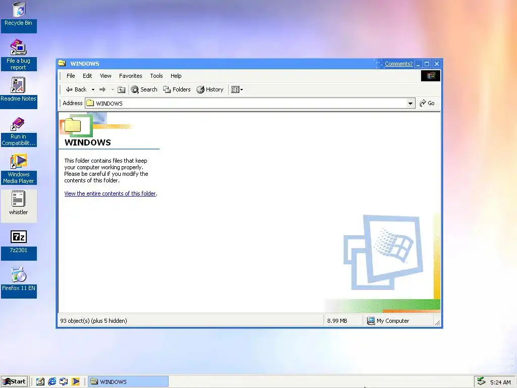Open the File menu

(71, 76)
